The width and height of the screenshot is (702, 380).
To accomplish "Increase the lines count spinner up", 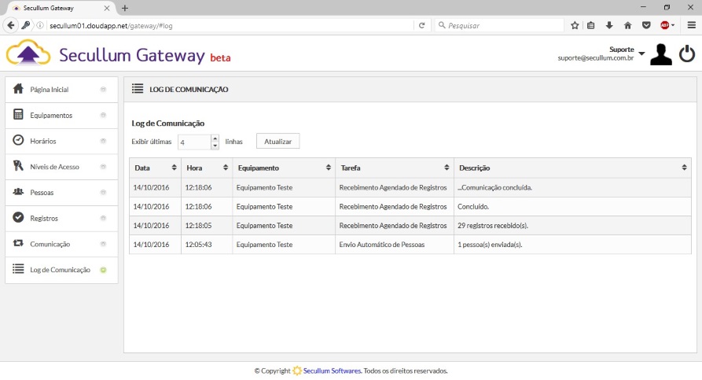I will [x=215, y=138].
